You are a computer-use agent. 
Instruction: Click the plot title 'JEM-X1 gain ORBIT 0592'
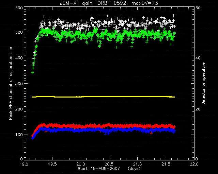click(93, 3)
